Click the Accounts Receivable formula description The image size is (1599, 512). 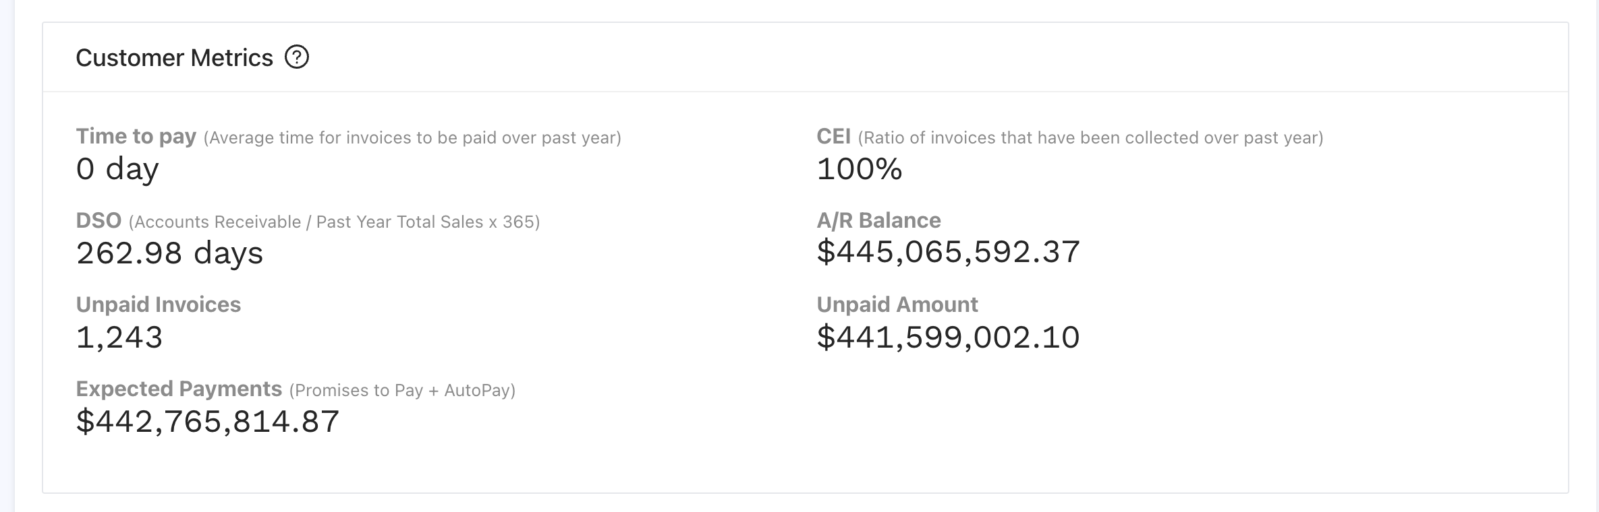(x=334, y=222)
